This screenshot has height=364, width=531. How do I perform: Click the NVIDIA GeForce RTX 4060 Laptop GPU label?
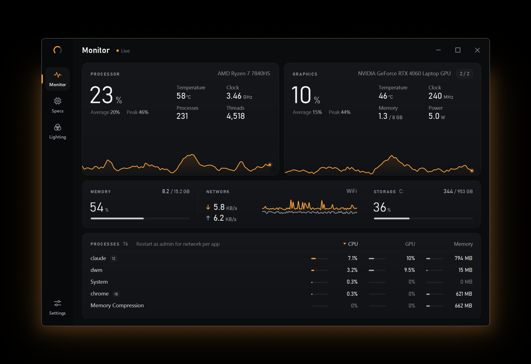[x=404, y=74]
